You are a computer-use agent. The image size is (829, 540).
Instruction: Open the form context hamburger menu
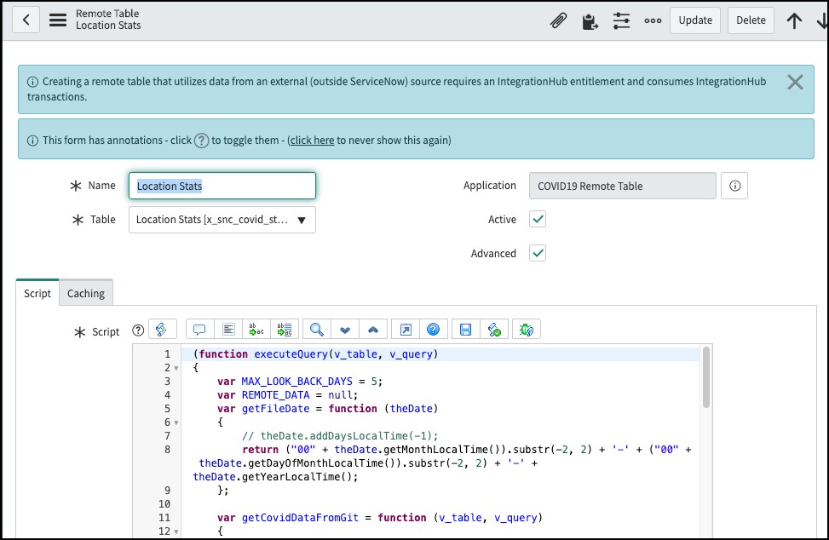coord(58,20)
